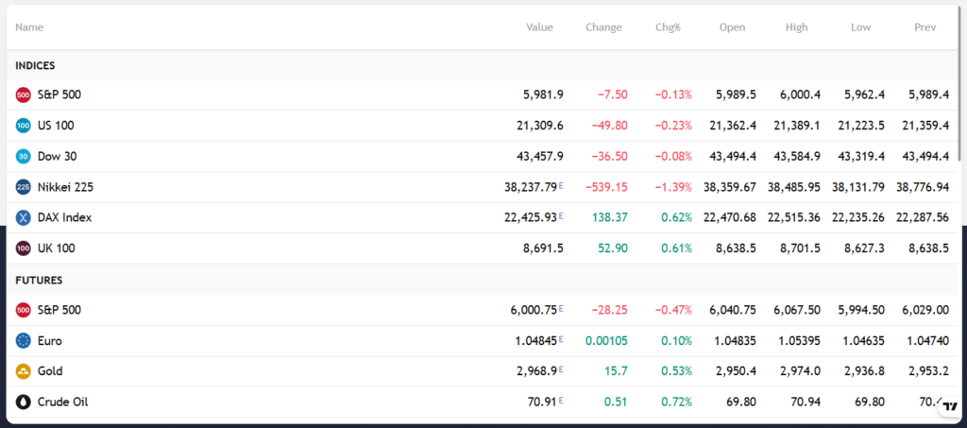967x428 pixels.
Task: Open the S&P 500 link in INDICES
Action: click(x=59, y=95)
